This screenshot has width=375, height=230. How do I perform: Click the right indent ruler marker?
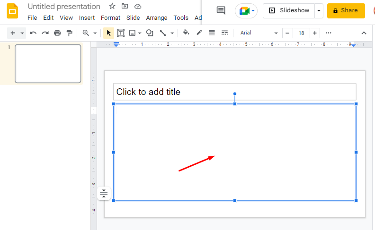(353, 45)
